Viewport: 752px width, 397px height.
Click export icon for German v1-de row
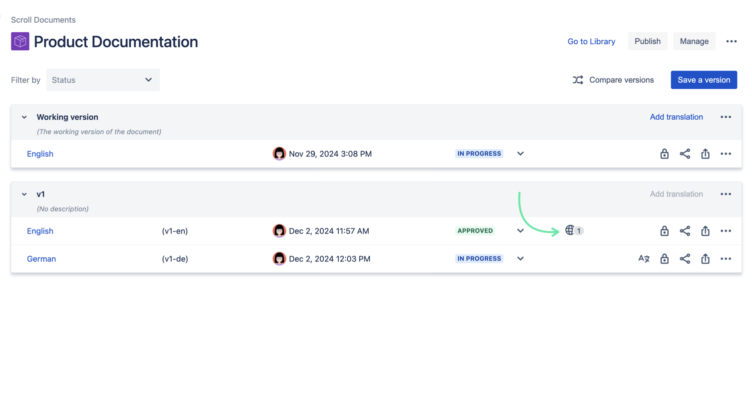pos(705,259)
